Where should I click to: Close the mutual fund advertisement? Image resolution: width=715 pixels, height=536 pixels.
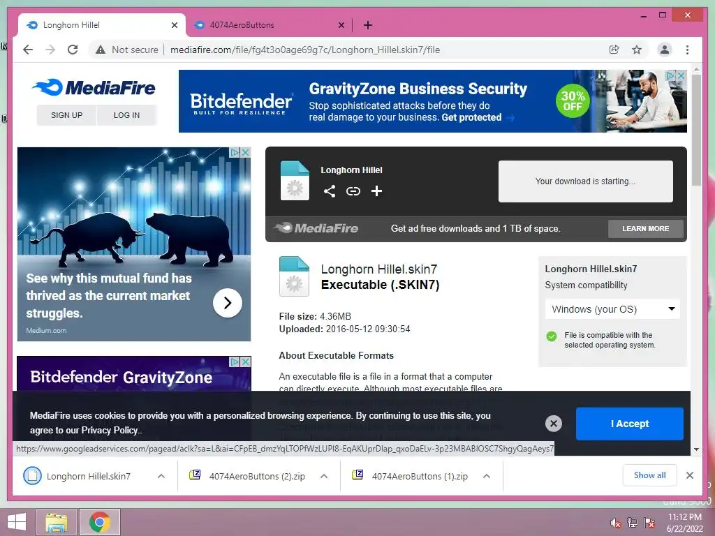(245, 152)
